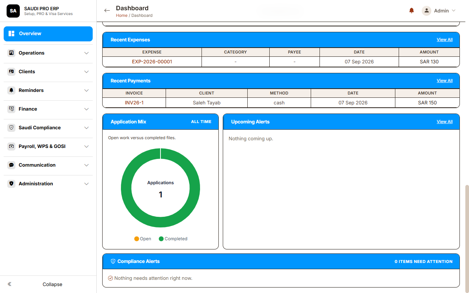Expand the Saudi Compliance menu chevron
The image size is (469, 293).
tap(86, 128)
